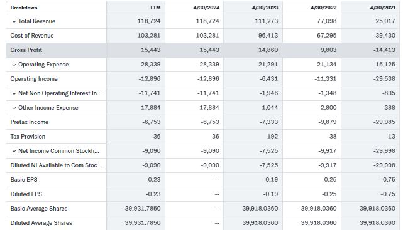Toggle the Other Income Expense chevron
The width and height of the screenshot is (403, 230).
[x=14, y=108]
